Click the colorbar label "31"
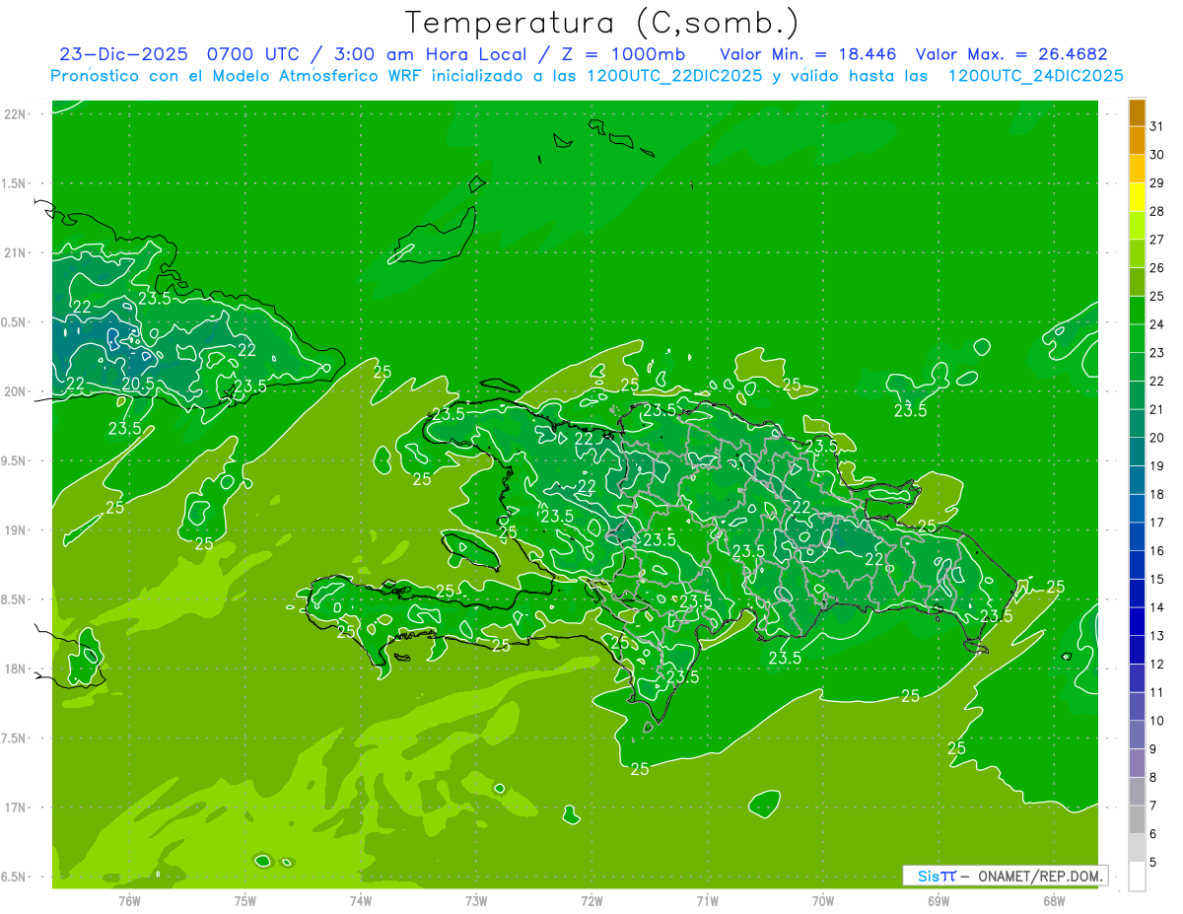This screenshot has height=914, width=1183. click(x=1156, y=126)
